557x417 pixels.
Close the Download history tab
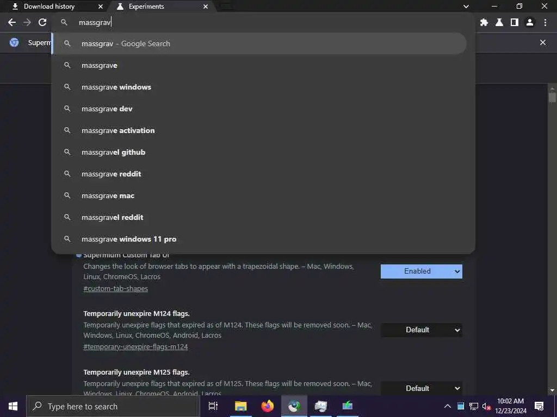(101, 7)
